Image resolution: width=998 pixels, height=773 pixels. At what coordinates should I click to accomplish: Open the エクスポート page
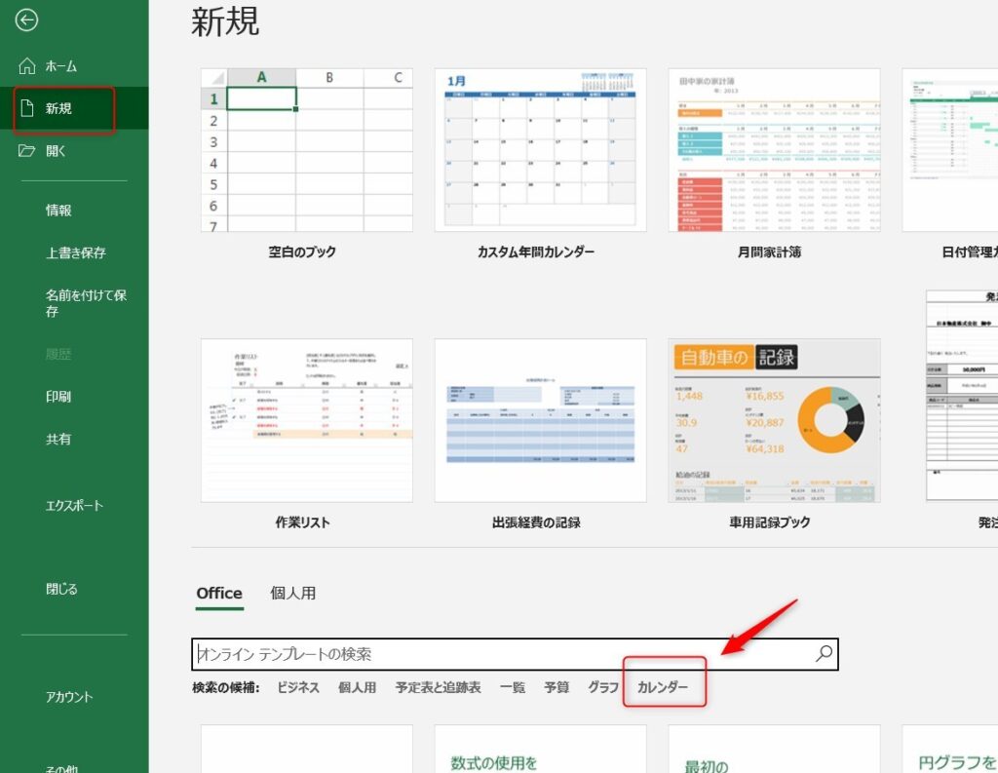[74, 506]
